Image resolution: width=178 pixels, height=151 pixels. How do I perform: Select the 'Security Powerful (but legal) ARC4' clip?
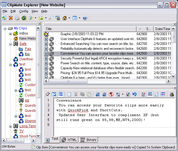tap(107, 58)
